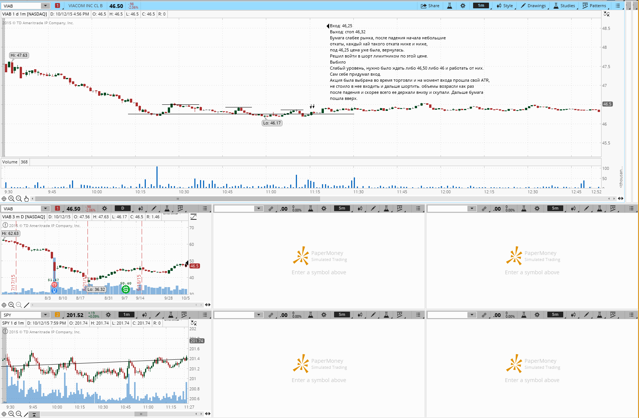
Task: Open the Studies menu
Action: pyautogui.click(x=564, y=6)
